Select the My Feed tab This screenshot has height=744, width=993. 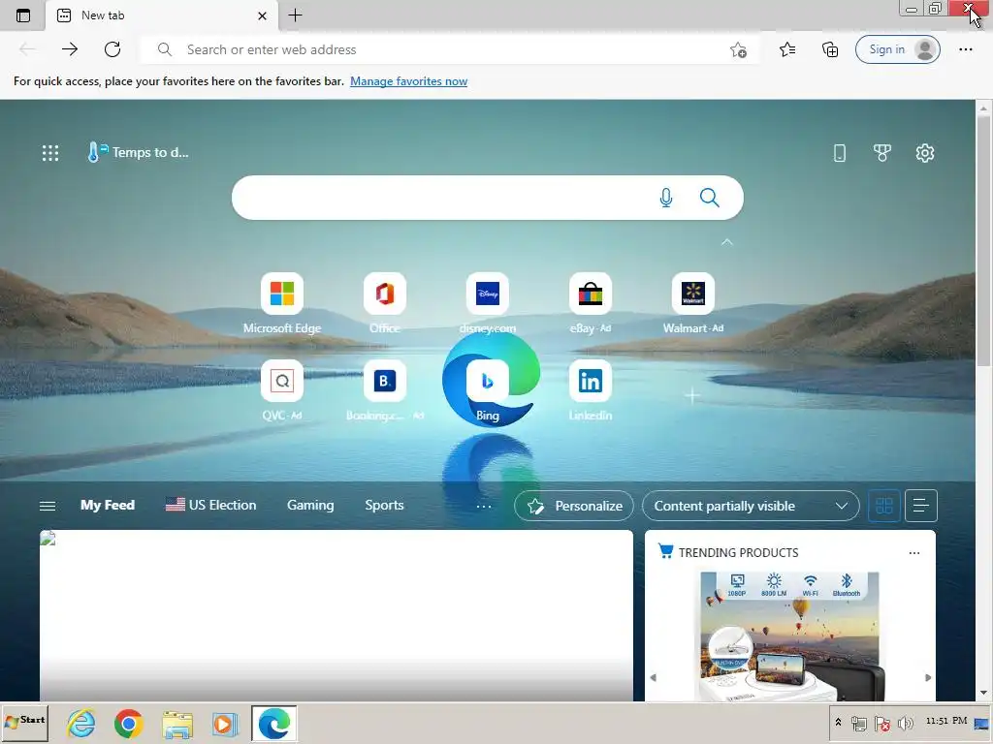(107, 505)
